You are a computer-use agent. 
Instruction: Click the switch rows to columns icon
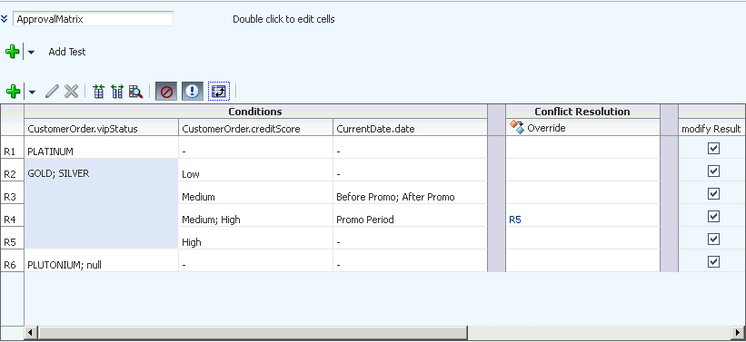tap(219, 92)
